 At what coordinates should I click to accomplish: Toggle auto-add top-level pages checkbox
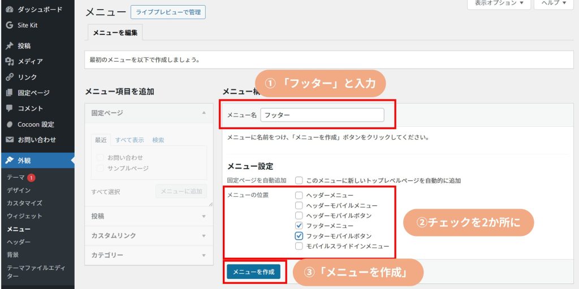299,180
